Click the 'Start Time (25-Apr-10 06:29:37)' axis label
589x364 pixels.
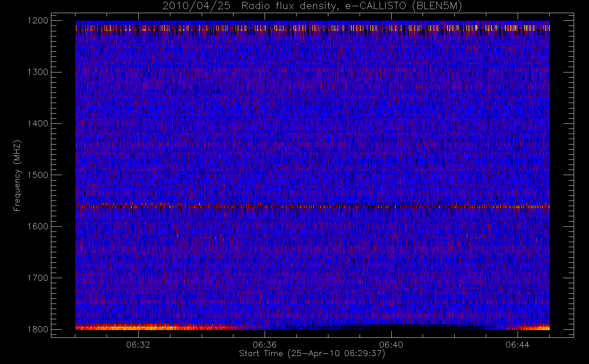pos(312,353)
